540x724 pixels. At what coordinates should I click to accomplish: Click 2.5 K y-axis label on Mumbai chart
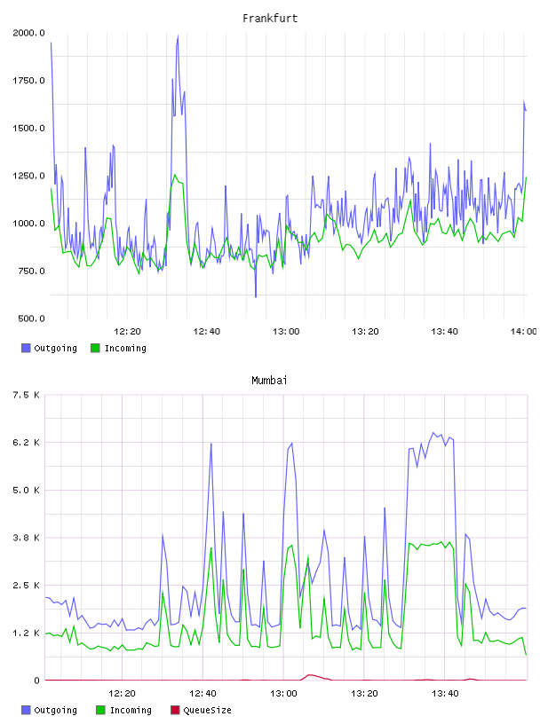pyautogui.click(x=26, y=585)
